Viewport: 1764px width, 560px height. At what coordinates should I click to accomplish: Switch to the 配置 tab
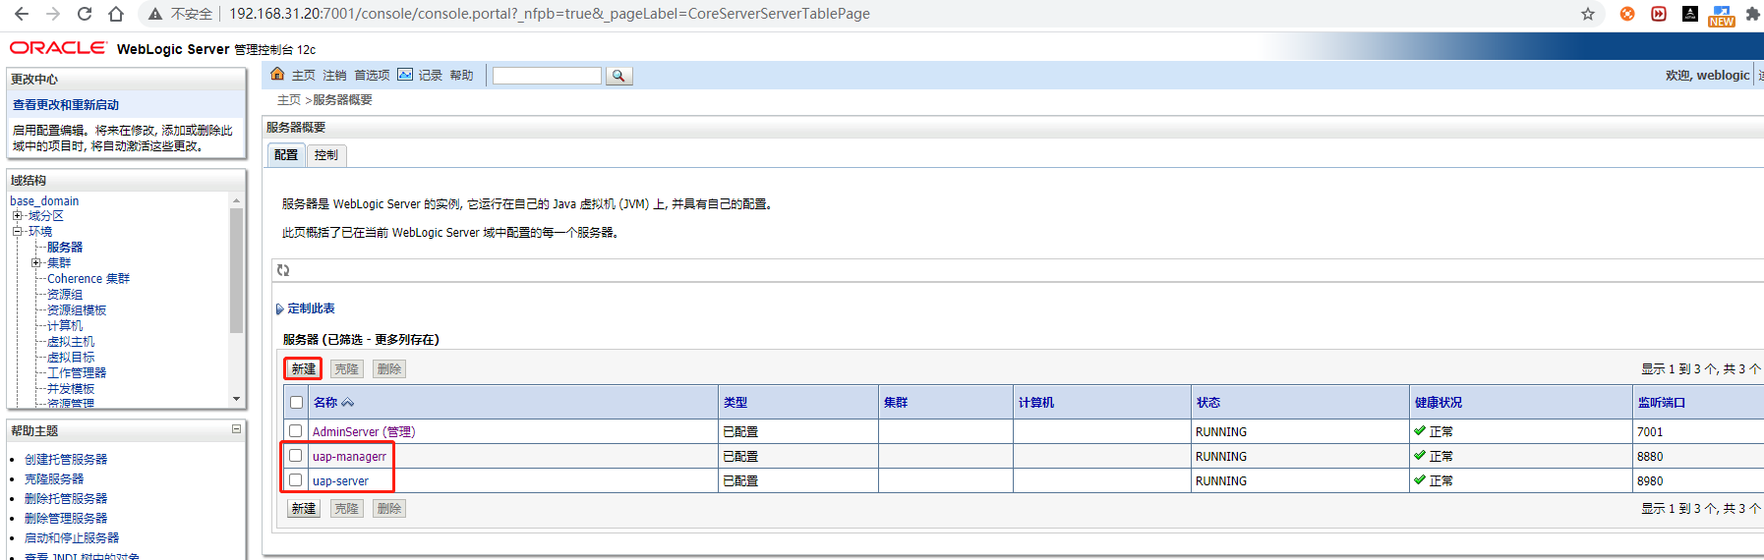(286, 155)
